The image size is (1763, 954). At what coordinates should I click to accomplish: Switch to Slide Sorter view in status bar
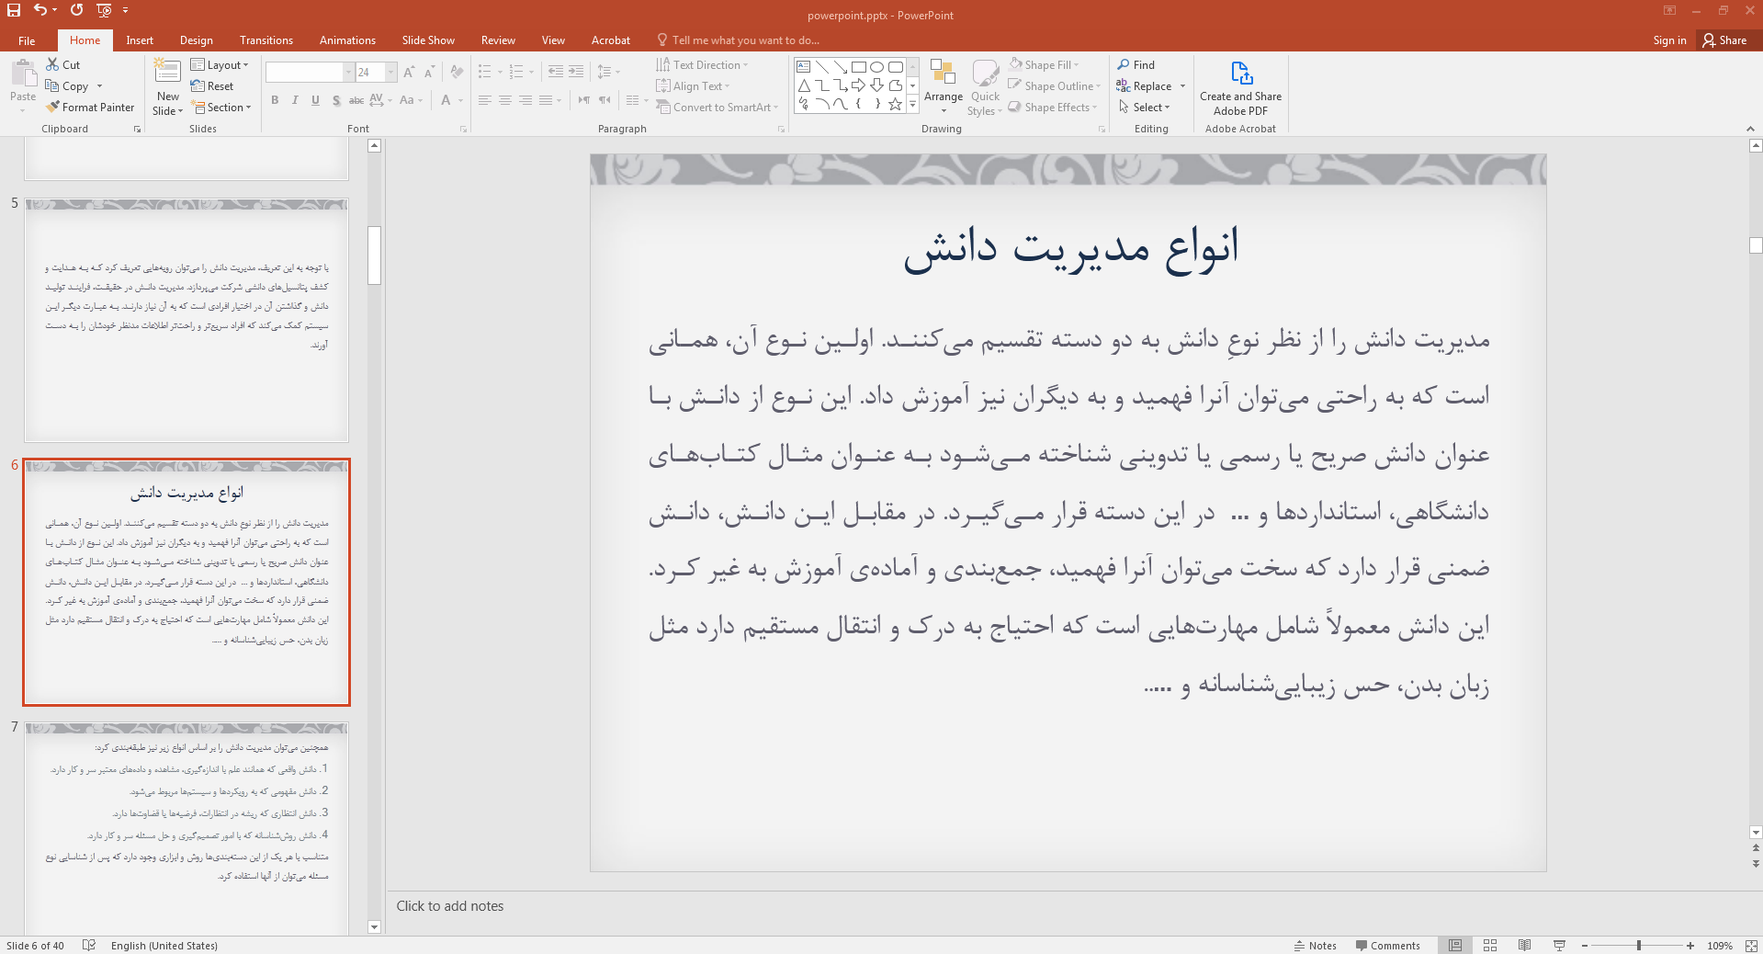[x=1490, y=945]
